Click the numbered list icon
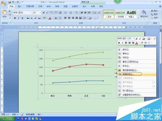This screenshot has width=162, height=121. 71,13
